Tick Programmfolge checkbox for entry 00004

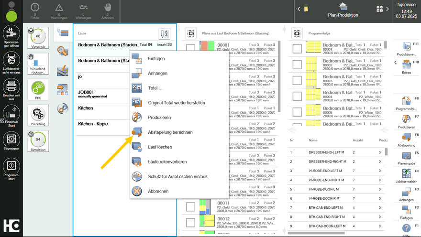(x=297, y=96)
